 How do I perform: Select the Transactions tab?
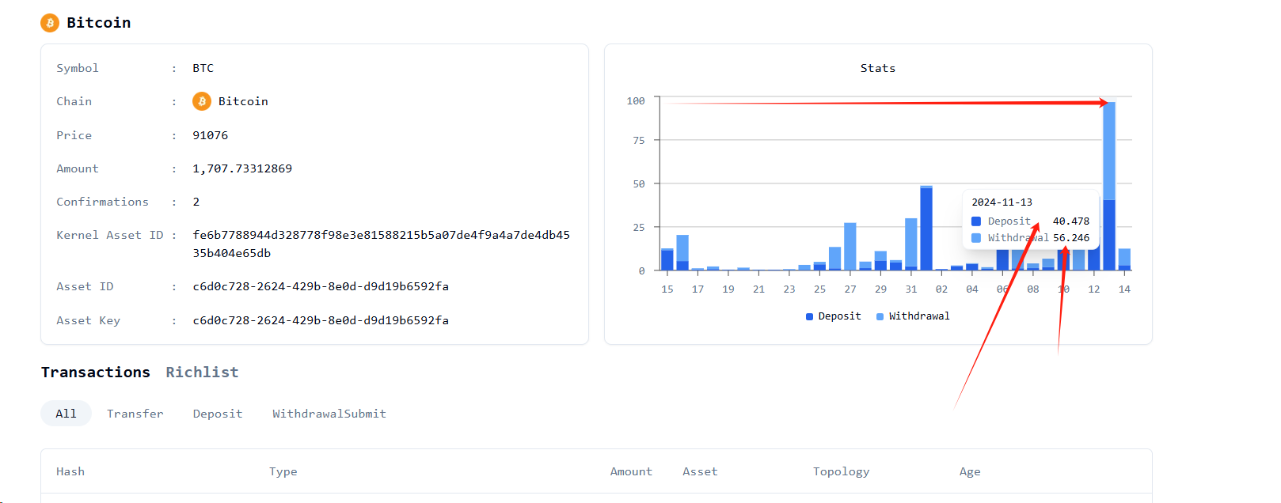(x=96, y=373)
